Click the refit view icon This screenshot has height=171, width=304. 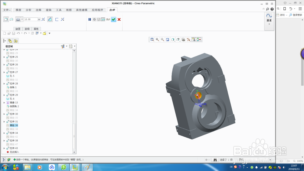(152, 39)
